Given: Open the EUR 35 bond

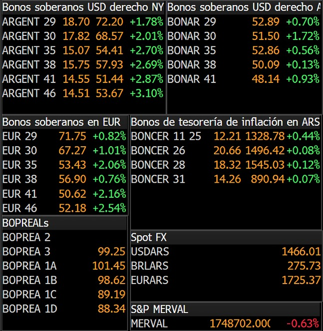Looking at the screenshot, I should (x=20, y=165).
